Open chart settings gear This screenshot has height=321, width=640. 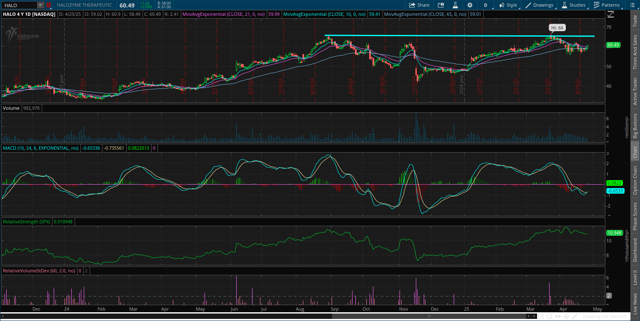[x=470, y=5]
